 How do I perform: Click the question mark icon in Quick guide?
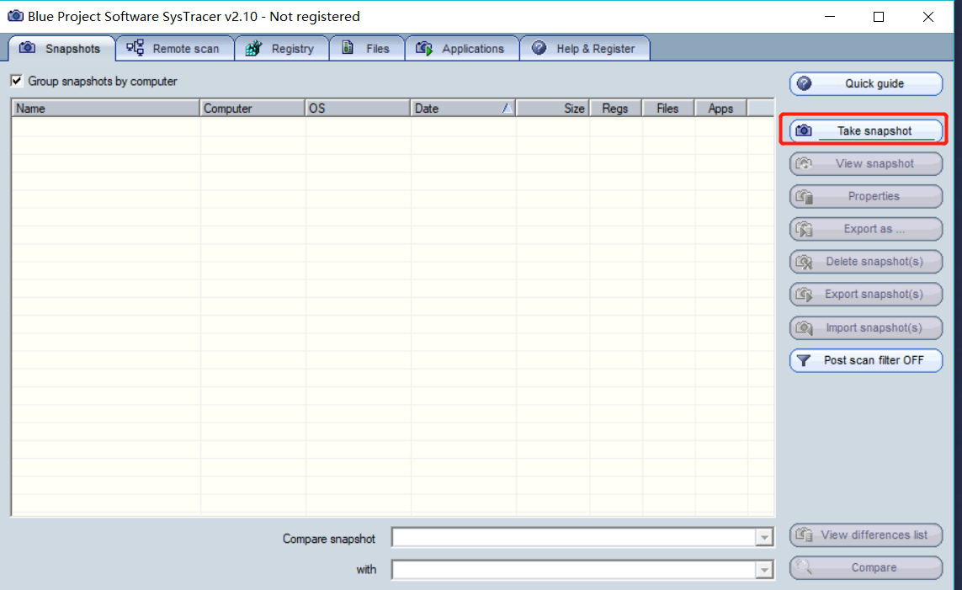[804, 83]
